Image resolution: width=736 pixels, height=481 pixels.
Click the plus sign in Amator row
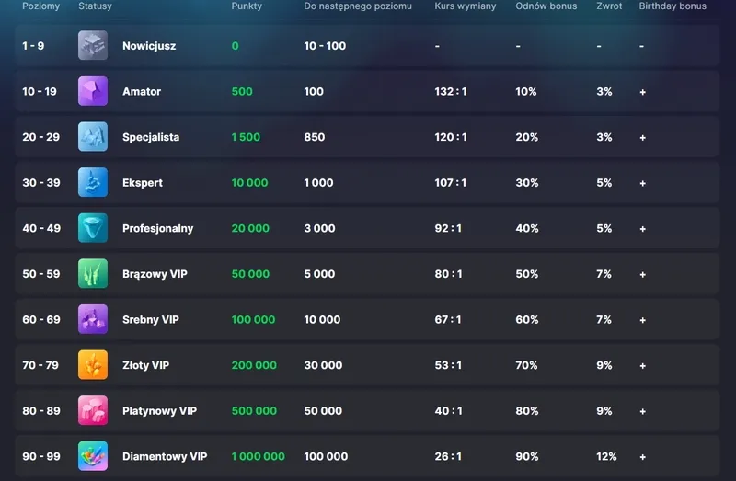click(x=642, y=92)
